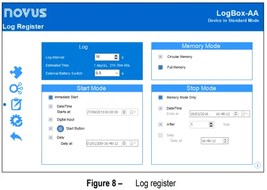This screenshot has width=267, height=190.
Task: Open the puzzle piece general settings icon
Action: pos(16,72)
